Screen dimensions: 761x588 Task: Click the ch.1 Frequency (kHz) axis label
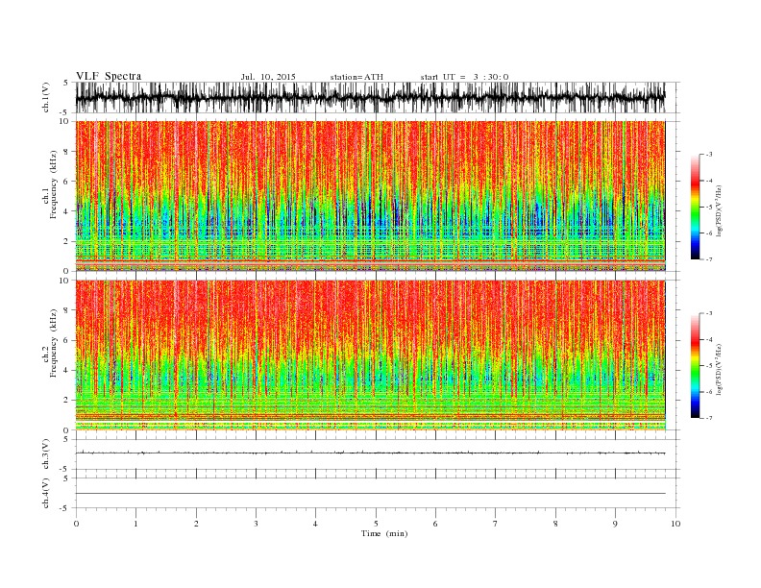[50, 184]
